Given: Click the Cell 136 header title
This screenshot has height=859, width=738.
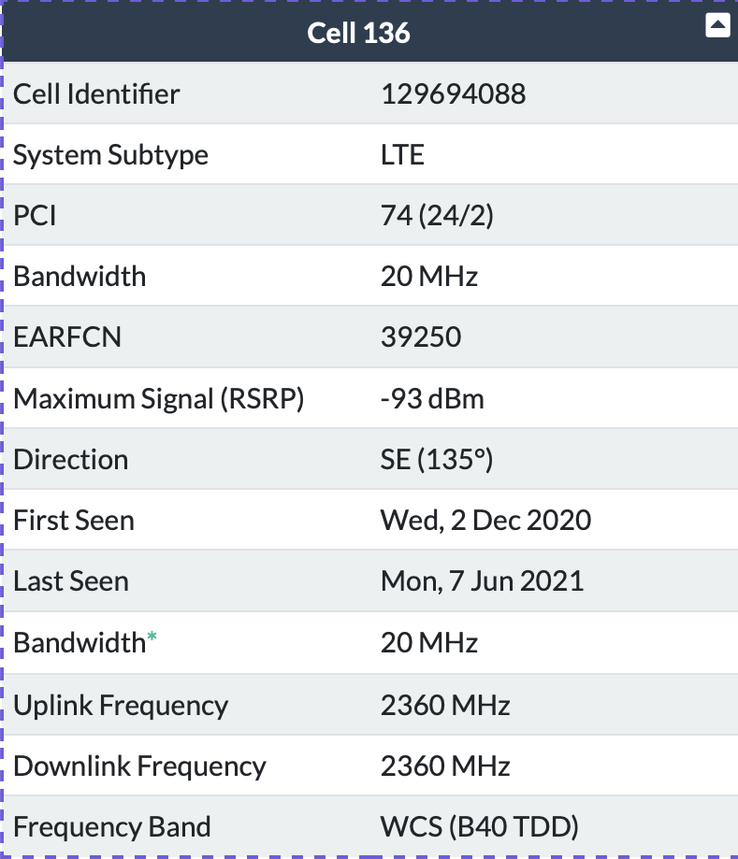Looking at the screenshot, I should 358,33.
